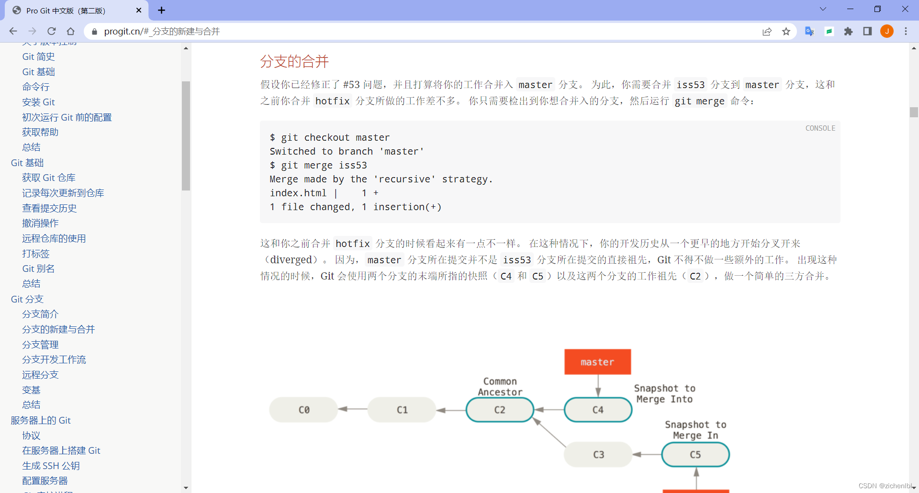The width and height of the screenshot is (919, 493).
Task: Go to 变基 section
Action: (x=31, y=390)
